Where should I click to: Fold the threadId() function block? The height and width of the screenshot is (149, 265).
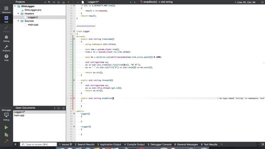[x=74, y=80]
